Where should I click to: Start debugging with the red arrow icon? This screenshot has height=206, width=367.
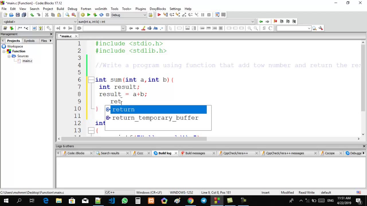(159, 15)
